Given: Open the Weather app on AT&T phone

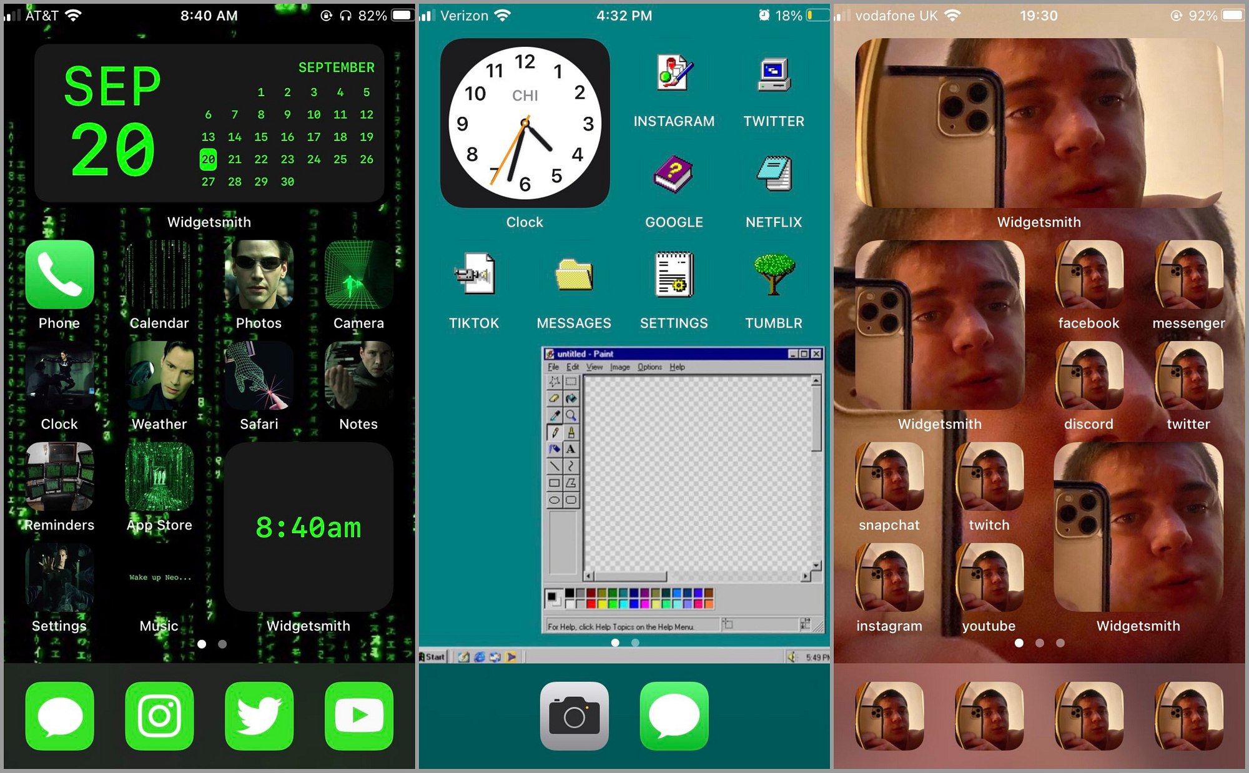Looking at the screenshot, I should [x=159, y=375].
